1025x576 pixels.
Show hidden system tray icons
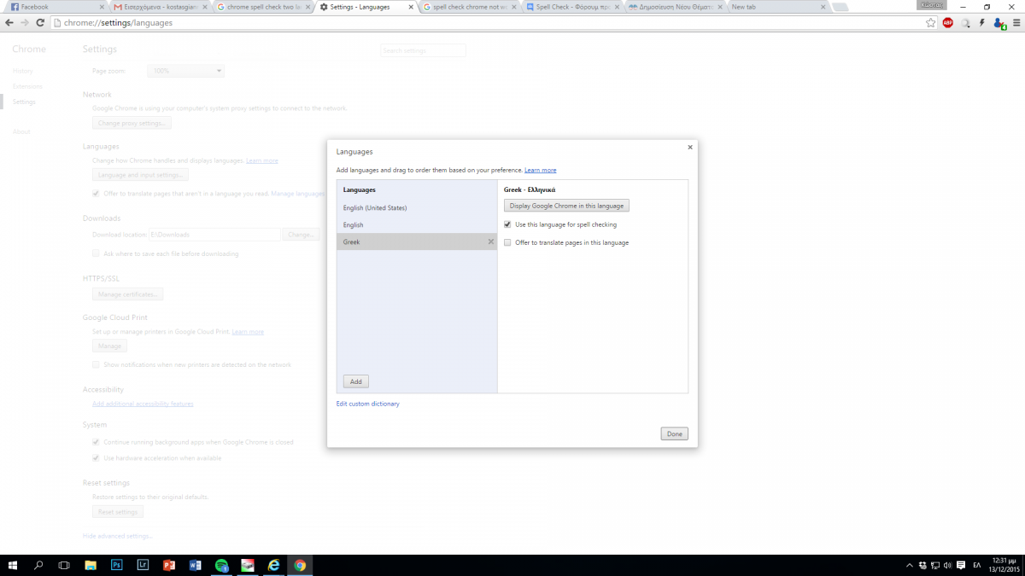[x=908, y=565]
